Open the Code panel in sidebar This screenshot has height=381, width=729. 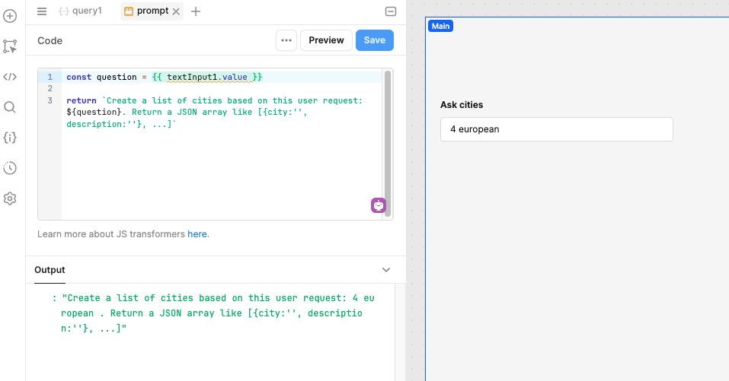click(x=10, y=77)
